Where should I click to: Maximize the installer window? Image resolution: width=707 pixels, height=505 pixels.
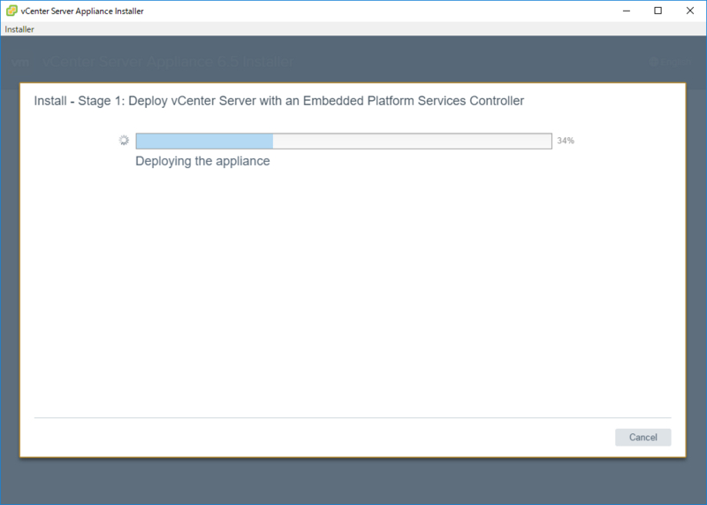tap(658, 11)
